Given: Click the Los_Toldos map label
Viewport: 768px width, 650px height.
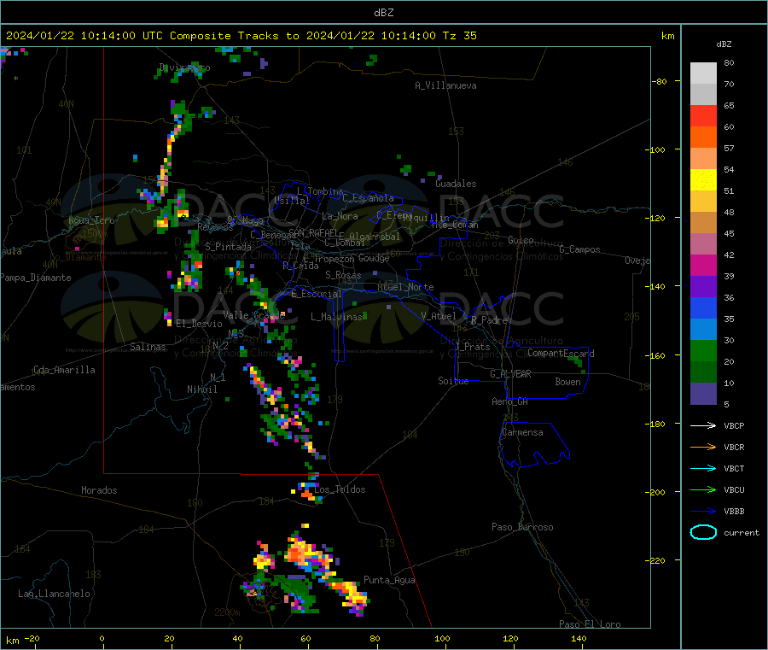Looking at the screenshot, I should pyautogui.click(x=340, y=489).
